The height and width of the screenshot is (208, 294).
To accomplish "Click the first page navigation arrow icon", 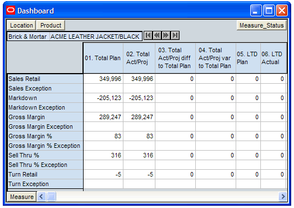I will click(x=148, y=35).
